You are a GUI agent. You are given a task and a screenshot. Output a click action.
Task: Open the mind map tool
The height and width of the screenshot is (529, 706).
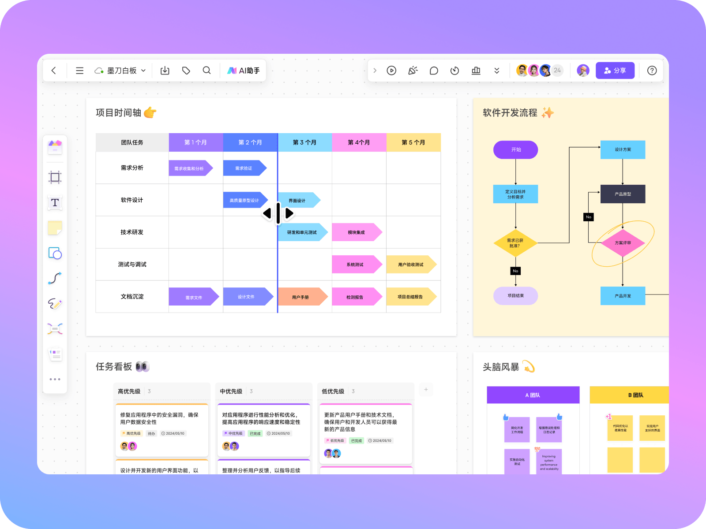pos(55,329)
